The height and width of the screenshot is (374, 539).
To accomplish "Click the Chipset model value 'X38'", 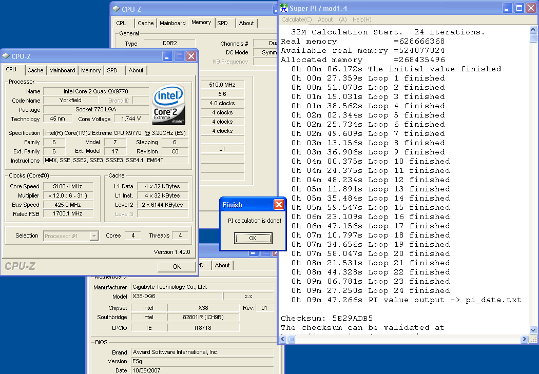I will pos(203,308).
